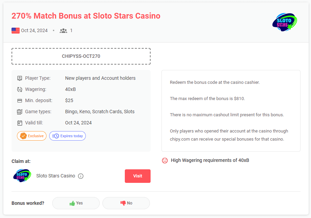Viewport: 311px width, 218px height.
Task: Show info for Sloto Stars Casino
Action: click(81, 176)
